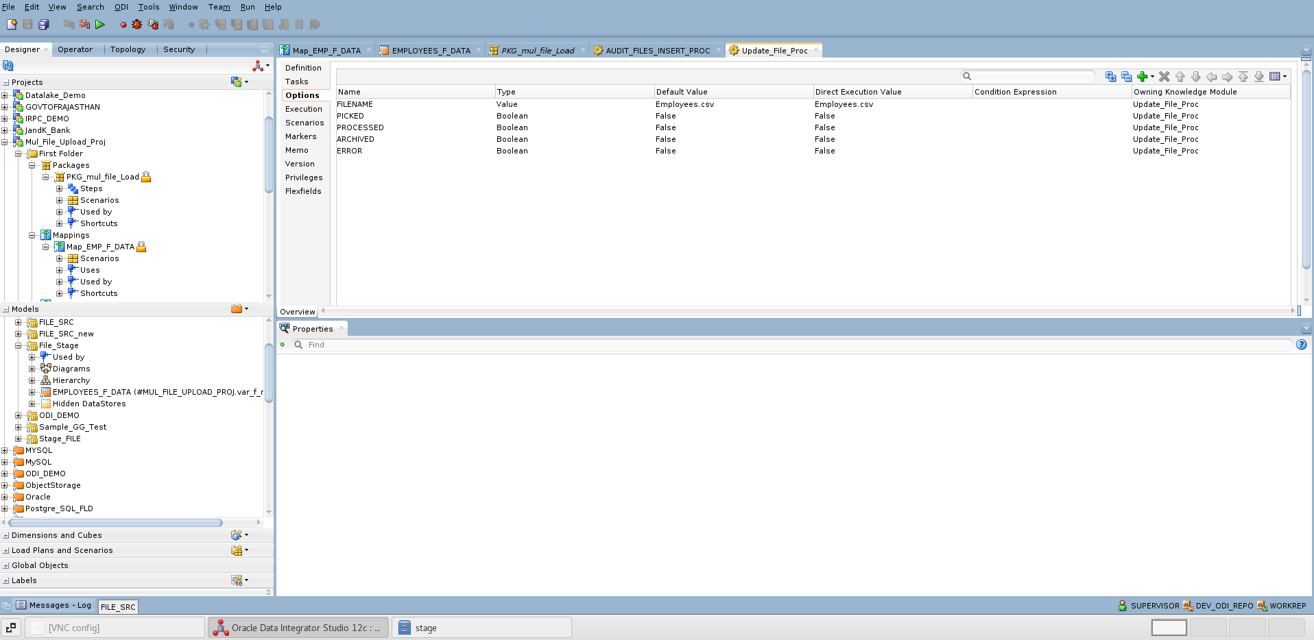The image size is (1314, 640).
Task: Click the [VNC config] taskbar button
Action: coord(115,628)
